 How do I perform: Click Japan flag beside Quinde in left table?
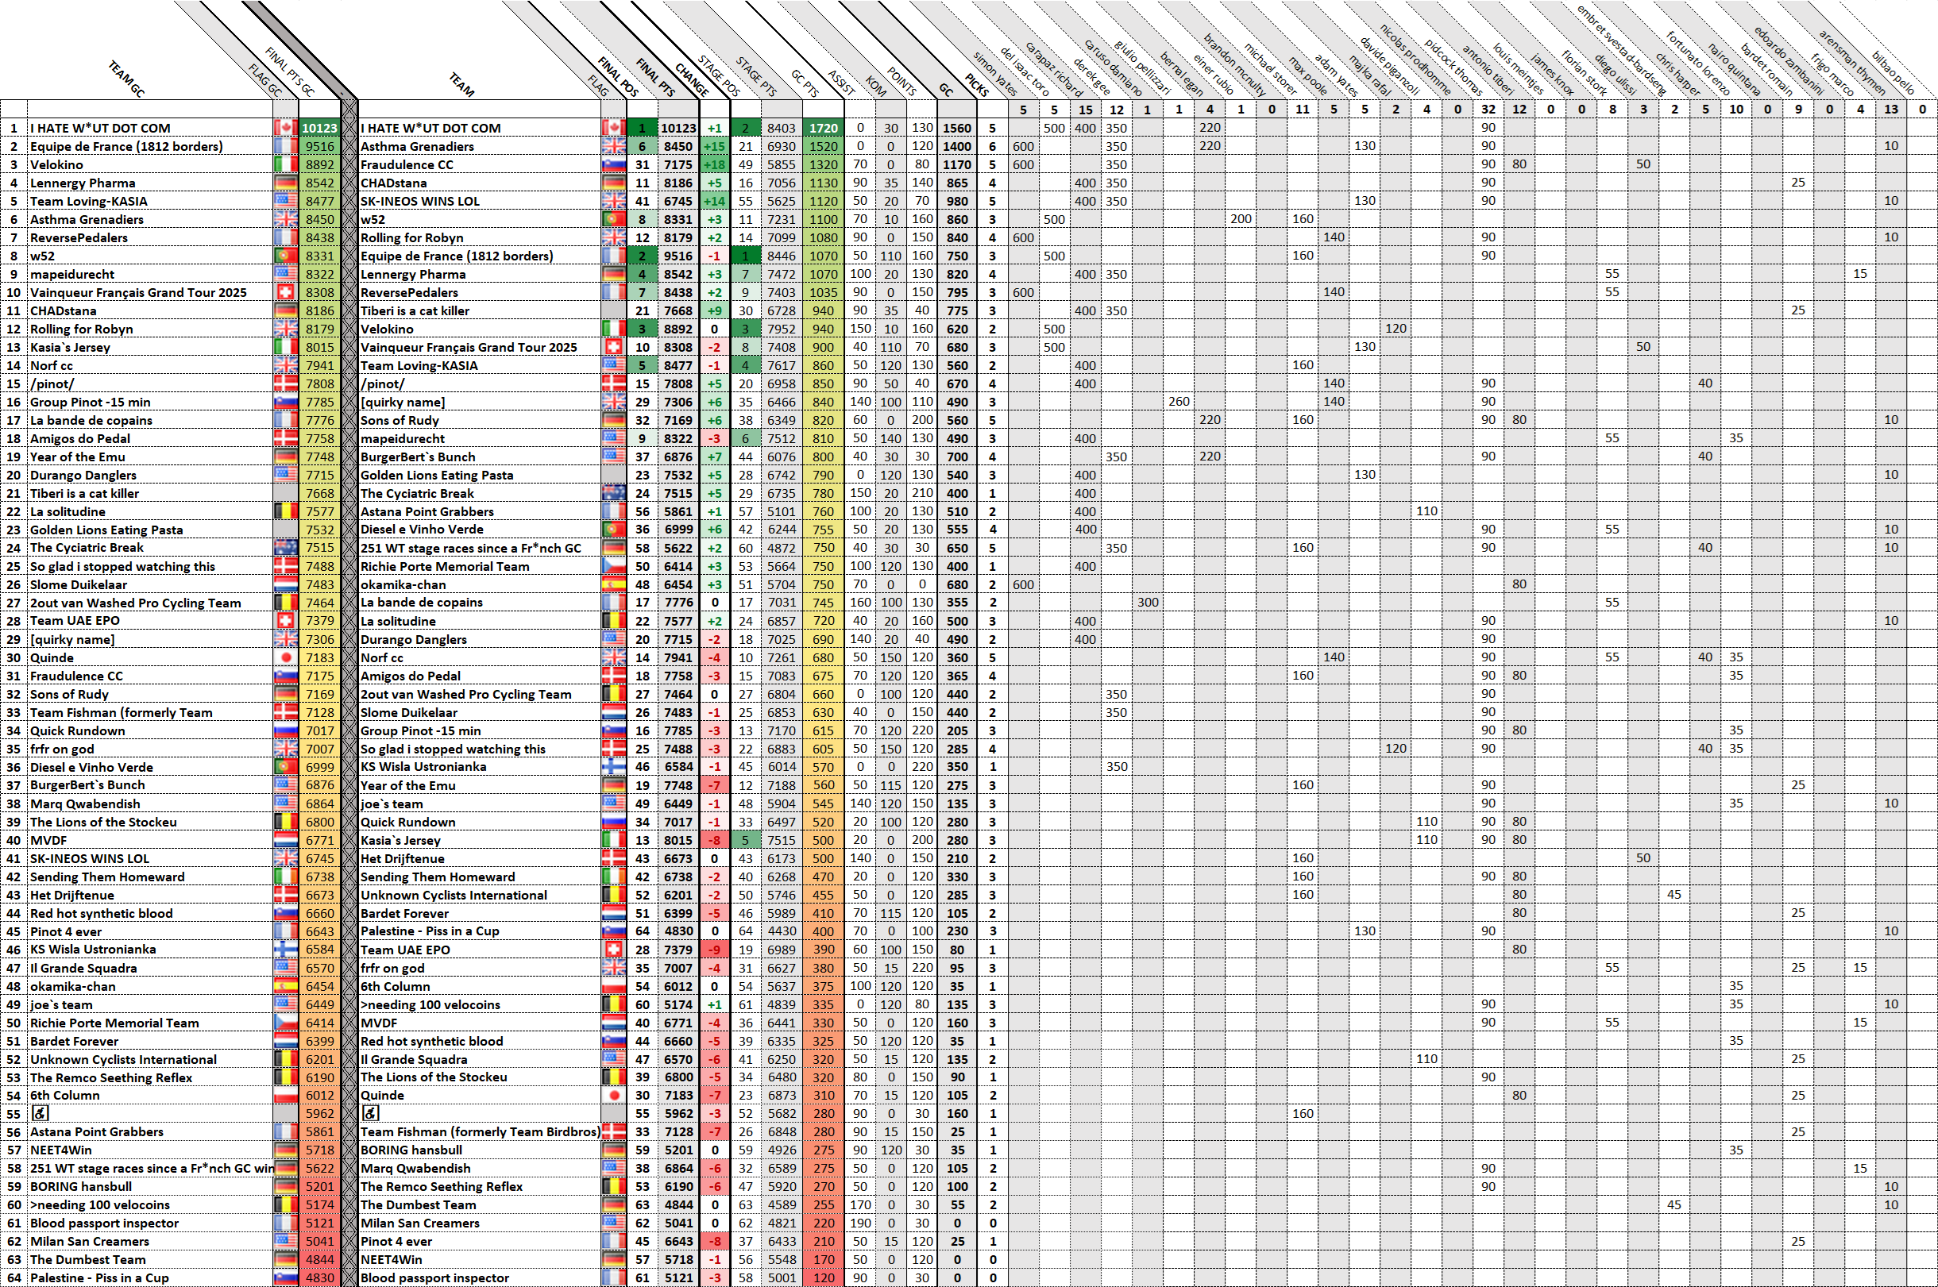(x=285, y=657)
